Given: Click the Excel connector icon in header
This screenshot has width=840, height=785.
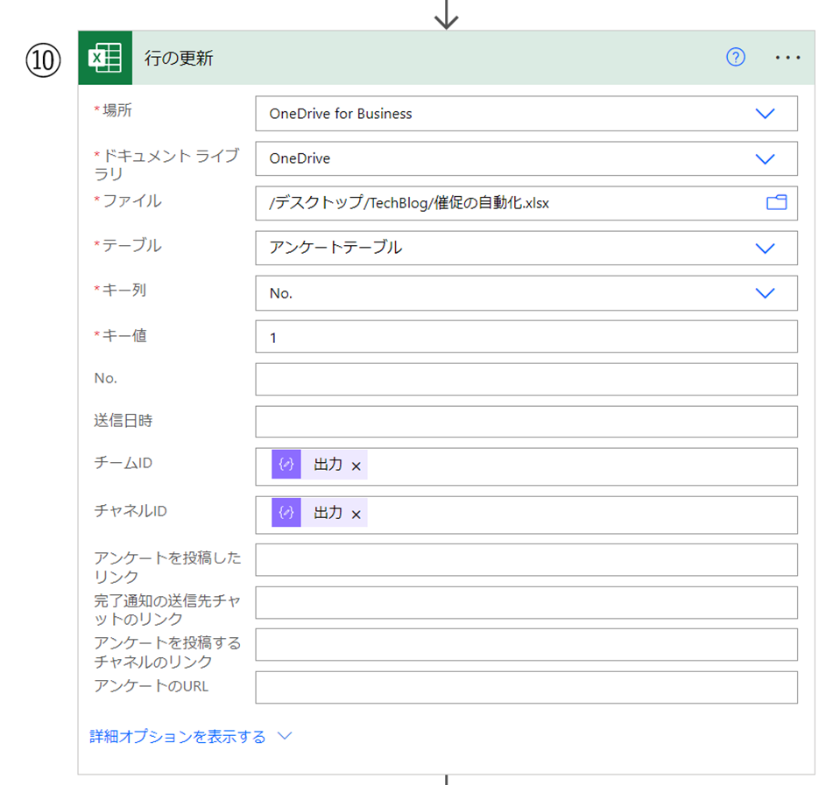Looking at the screenshot, I should tap(105, 58).
